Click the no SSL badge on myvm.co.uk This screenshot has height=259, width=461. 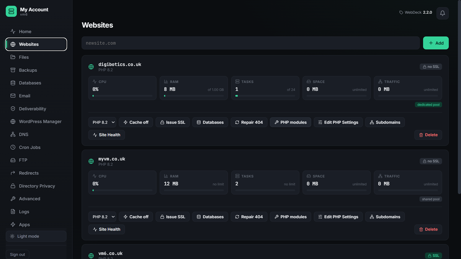pos(431,161)
